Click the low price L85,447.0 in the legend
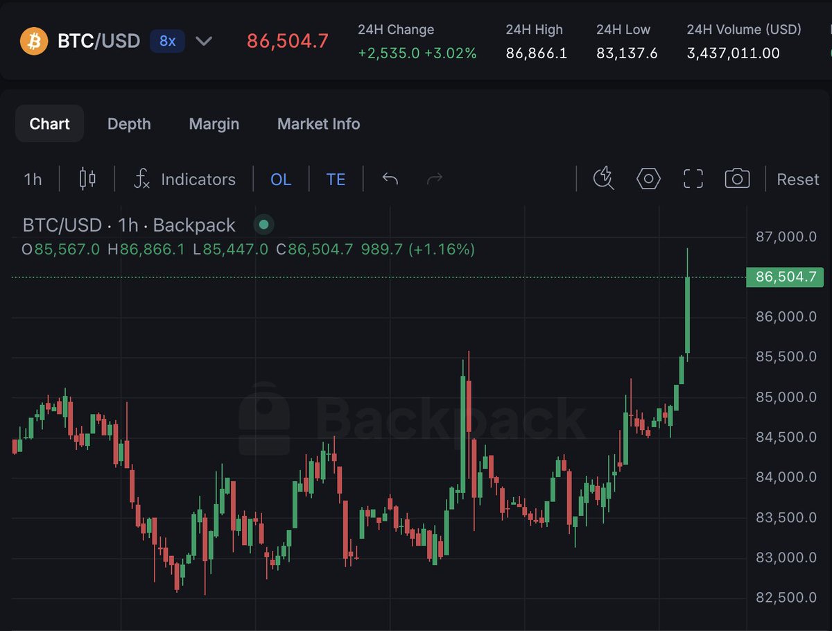The width and height of the screenshot is (832, 631). point(230,249)
